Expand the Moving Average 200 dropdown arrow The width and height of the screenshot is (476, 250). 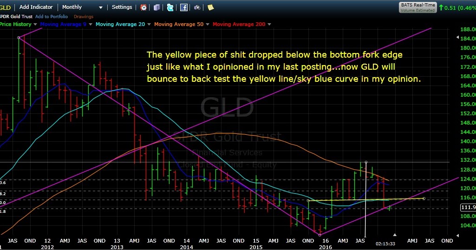(269, 24)
